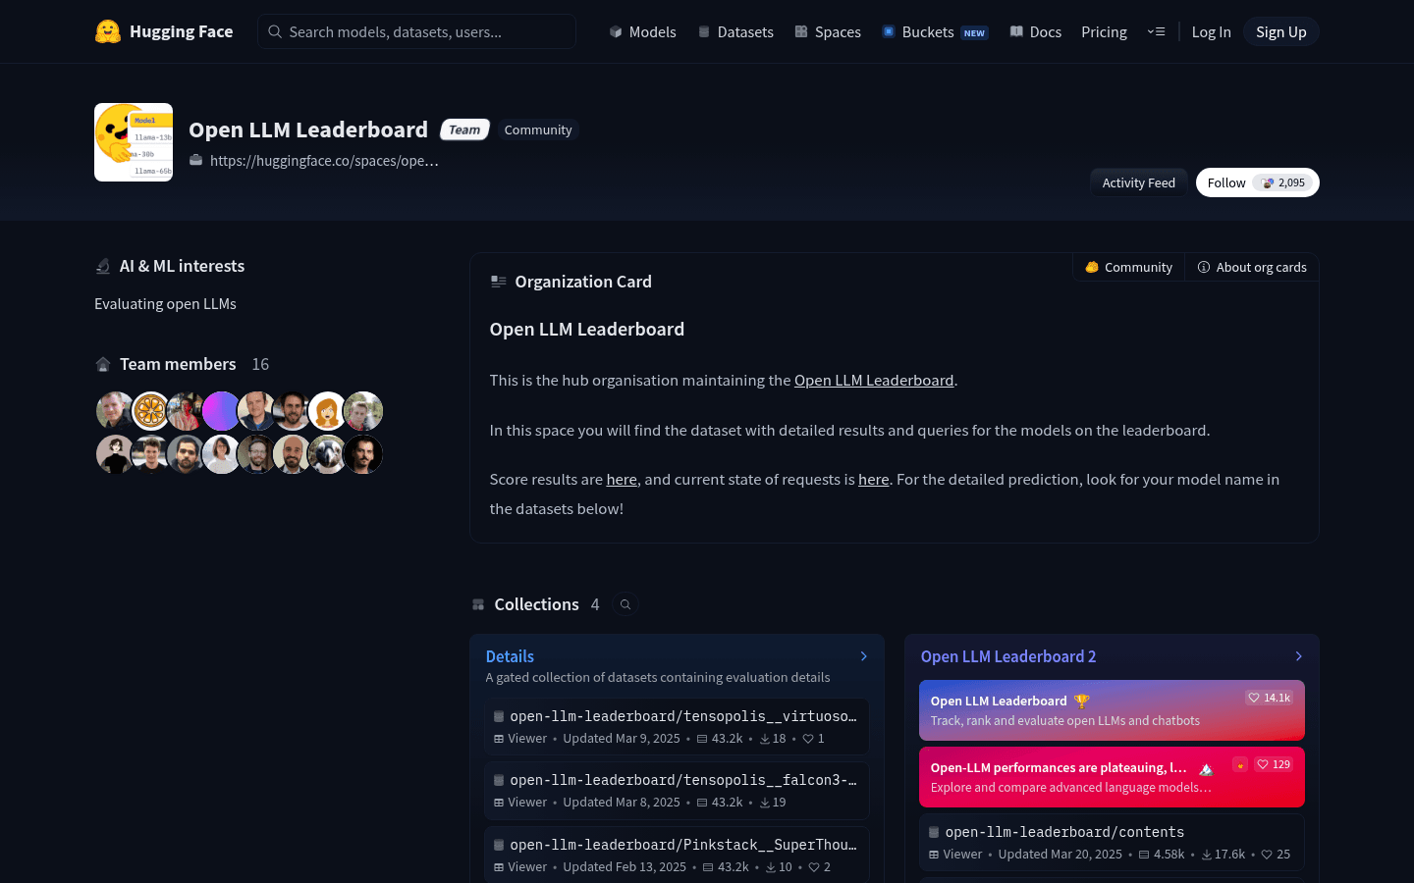Viewport: 1414px width, 883px height.
Task: Open Buckets in the top navigation
Action: coord(934,31)
